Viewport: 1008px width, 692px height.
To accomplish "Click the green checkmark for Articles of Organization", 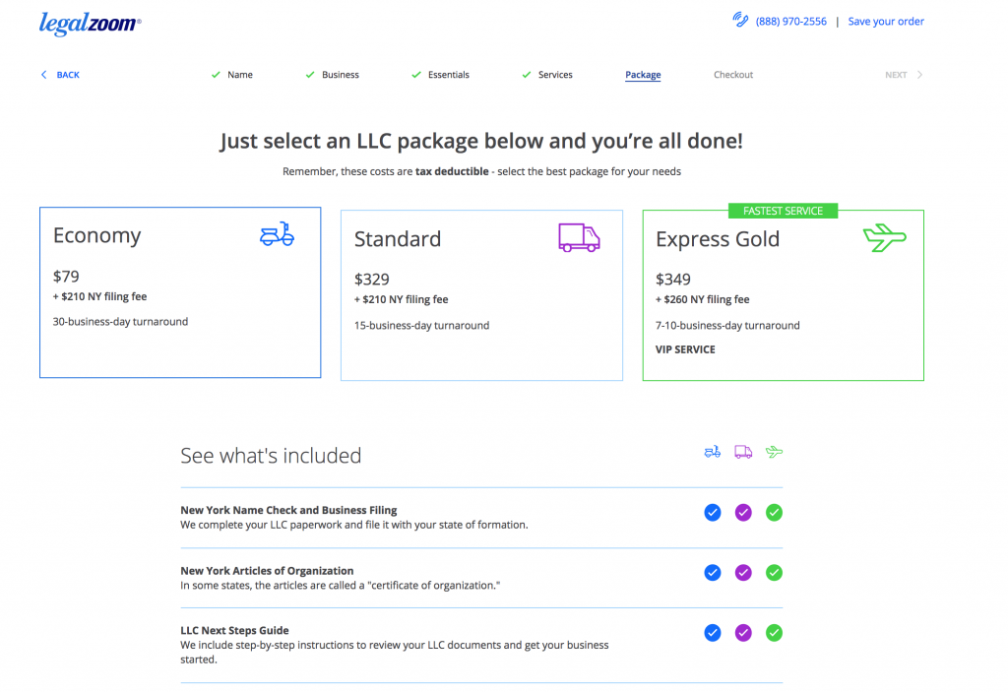I will [774, 572].
